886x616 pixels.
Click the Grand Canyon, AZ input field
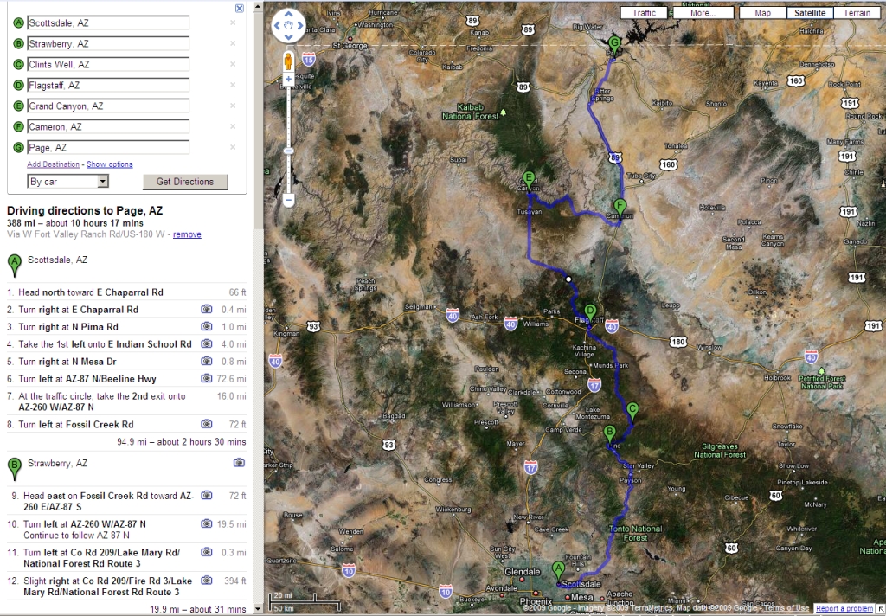tap(107, 106)
